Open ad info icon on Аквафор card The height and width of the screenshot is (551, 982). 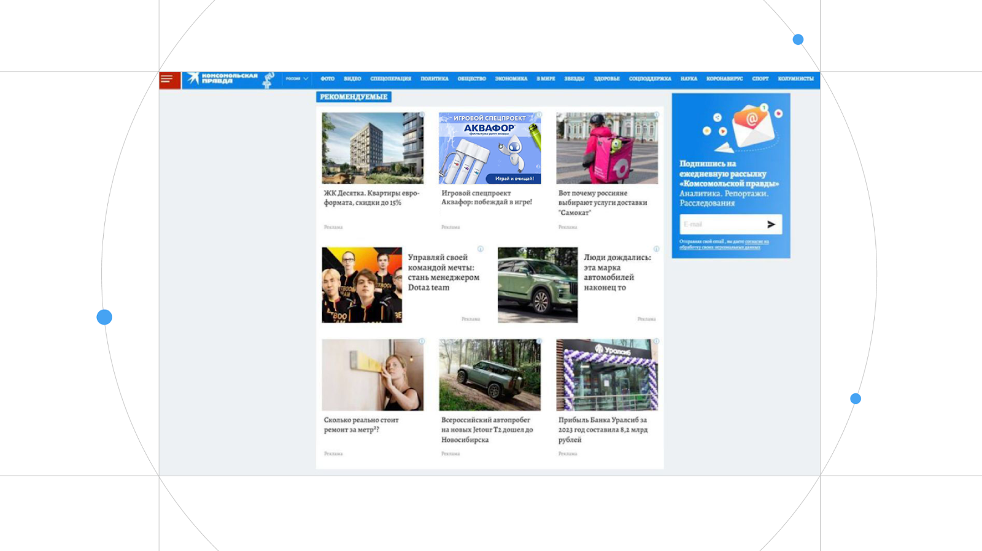click(x=539, y=115)
